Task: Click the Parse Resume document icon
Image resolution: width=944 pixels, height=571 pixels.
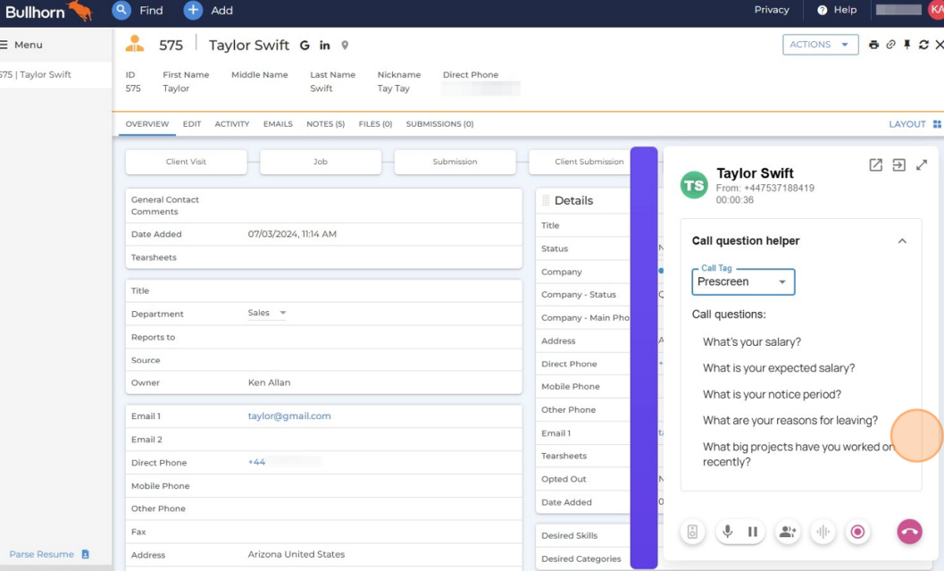Action: pyautogui.click(x=85, y=554)
